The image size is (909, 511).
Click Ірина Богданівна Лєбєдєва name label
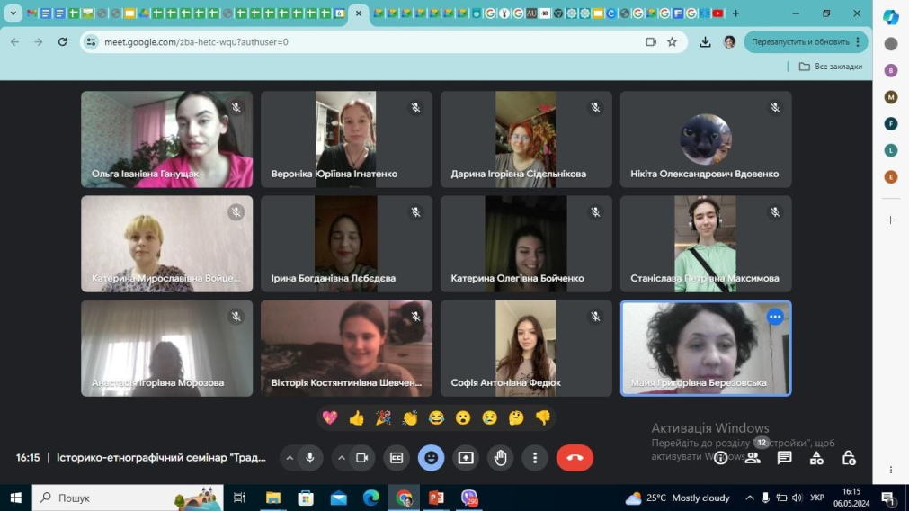[334, 278]
